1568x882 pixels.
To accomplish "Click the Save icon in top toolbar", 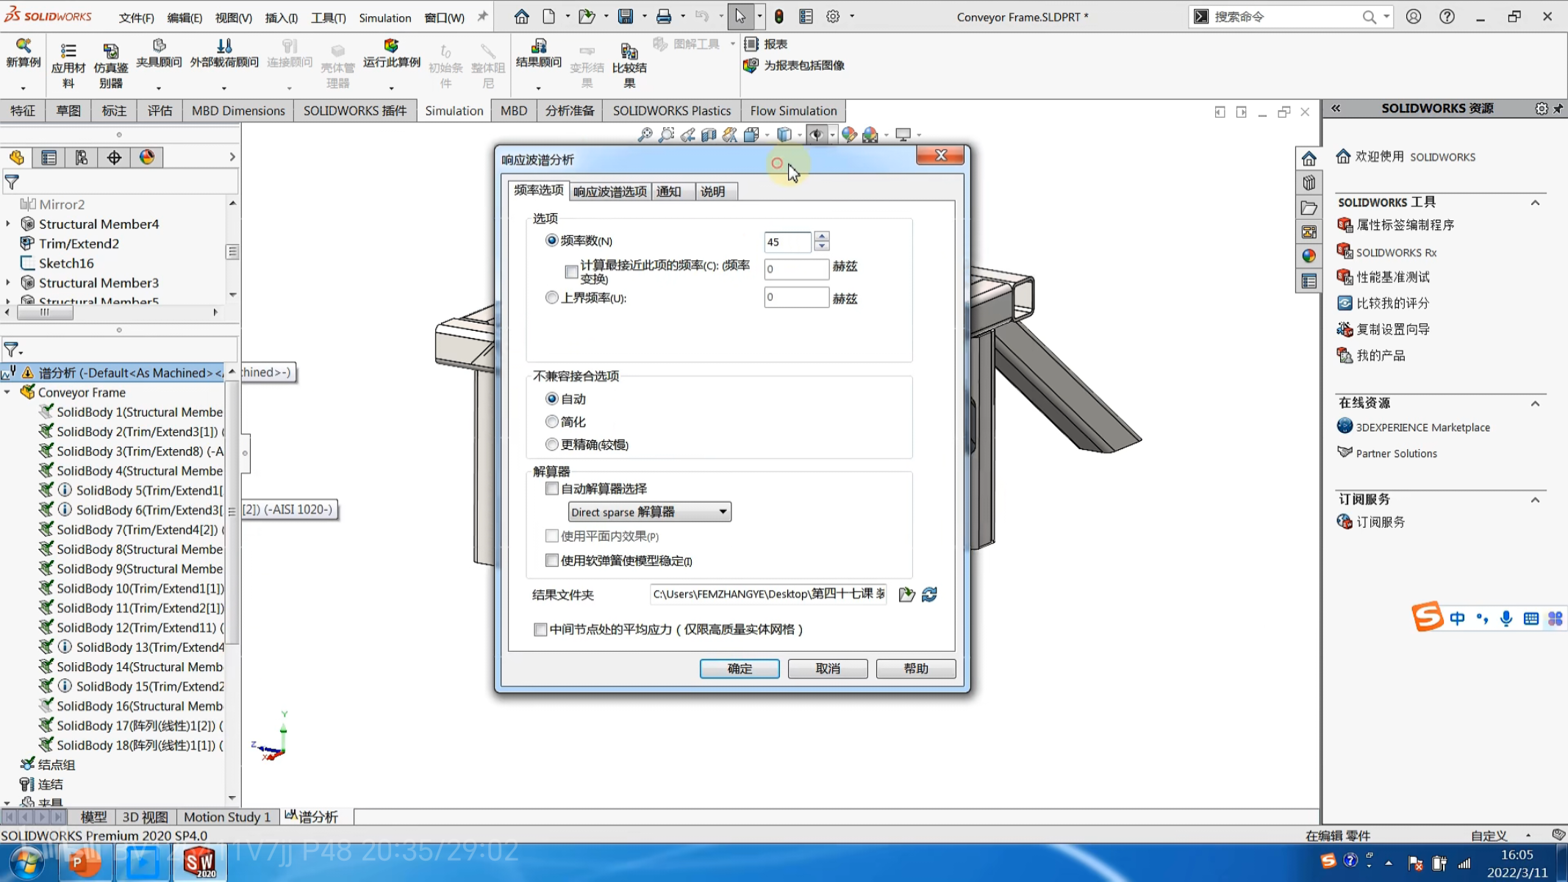I will 626,16.
